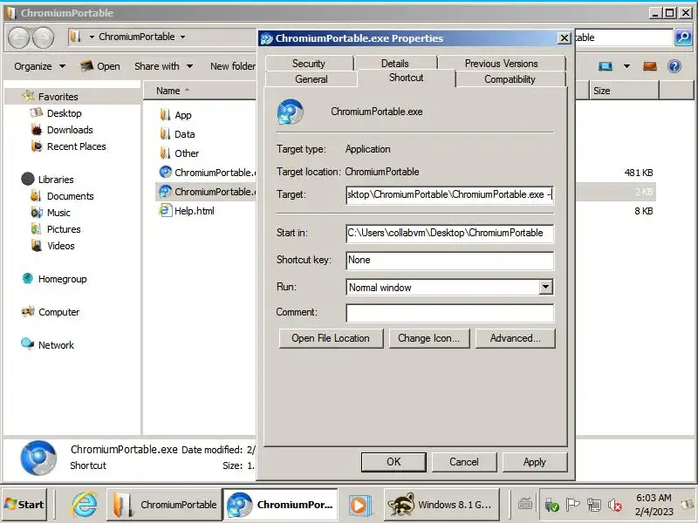Cancel the properties dialog
Screen dimensions: 698x523
(x=464, y=462)
